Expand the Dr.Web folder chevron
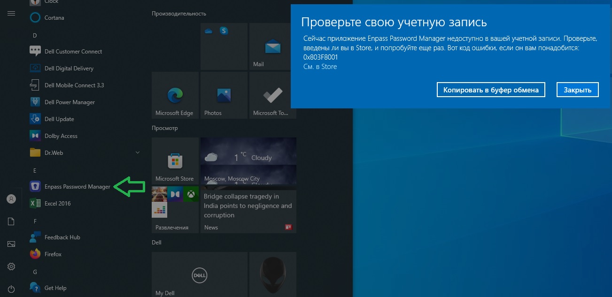 point(138,152)
